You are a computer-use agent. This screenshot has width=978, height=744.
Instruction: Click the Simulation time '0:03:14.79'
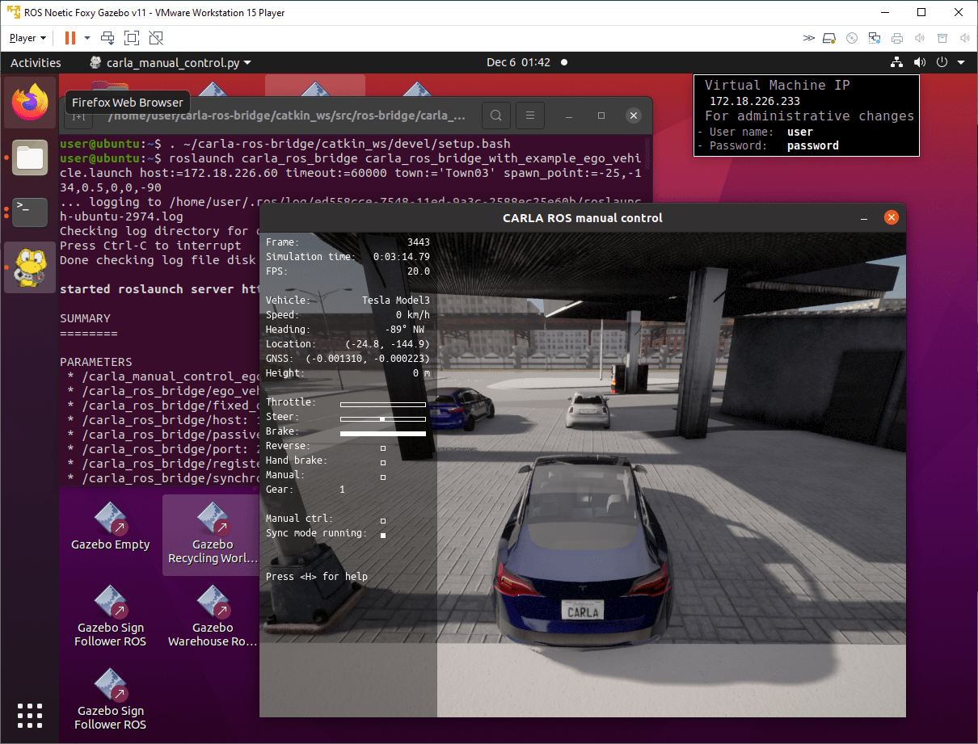pyautogui.click(x=402, y=257)
